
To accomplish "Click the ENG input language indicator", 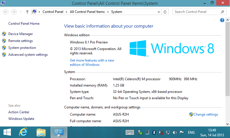I will (191, 133).
